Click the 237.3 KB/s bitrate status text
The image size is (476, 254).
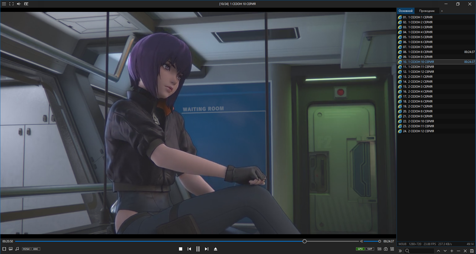click(x=445, y=244)
